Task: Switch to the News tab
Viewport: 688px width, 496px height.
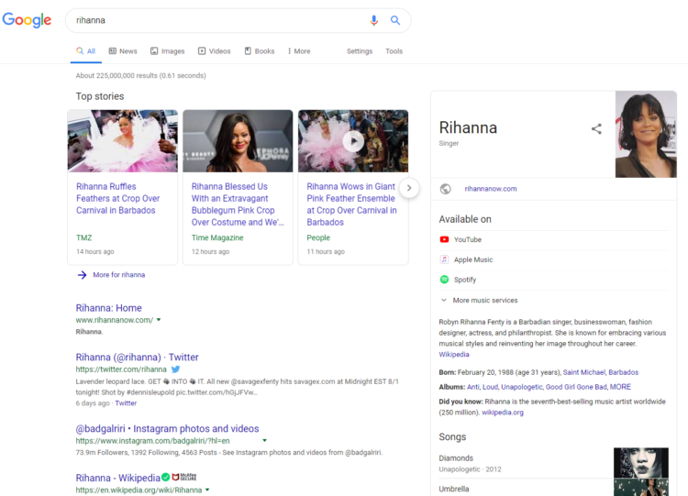Action: pos(123,51)
